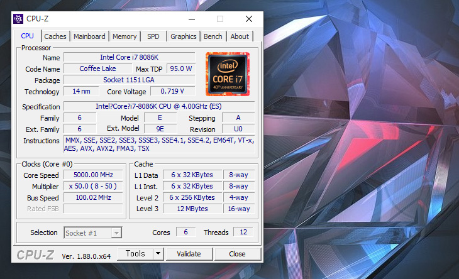
Task: Click the Level 3 16-way value
Action: click(x=239, y=209)
